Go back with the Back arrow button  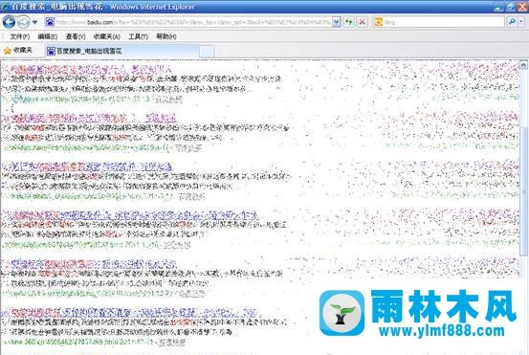pos(10,22)
